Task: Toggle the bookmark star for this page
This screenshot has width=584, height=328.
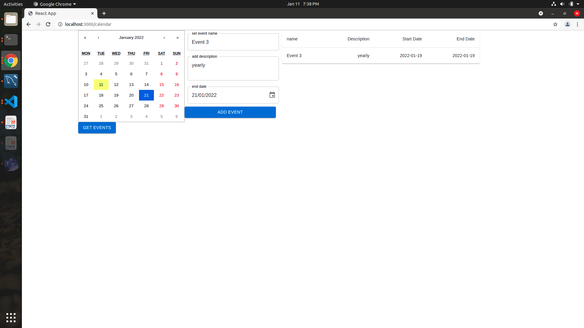Action: pos(556,24)
